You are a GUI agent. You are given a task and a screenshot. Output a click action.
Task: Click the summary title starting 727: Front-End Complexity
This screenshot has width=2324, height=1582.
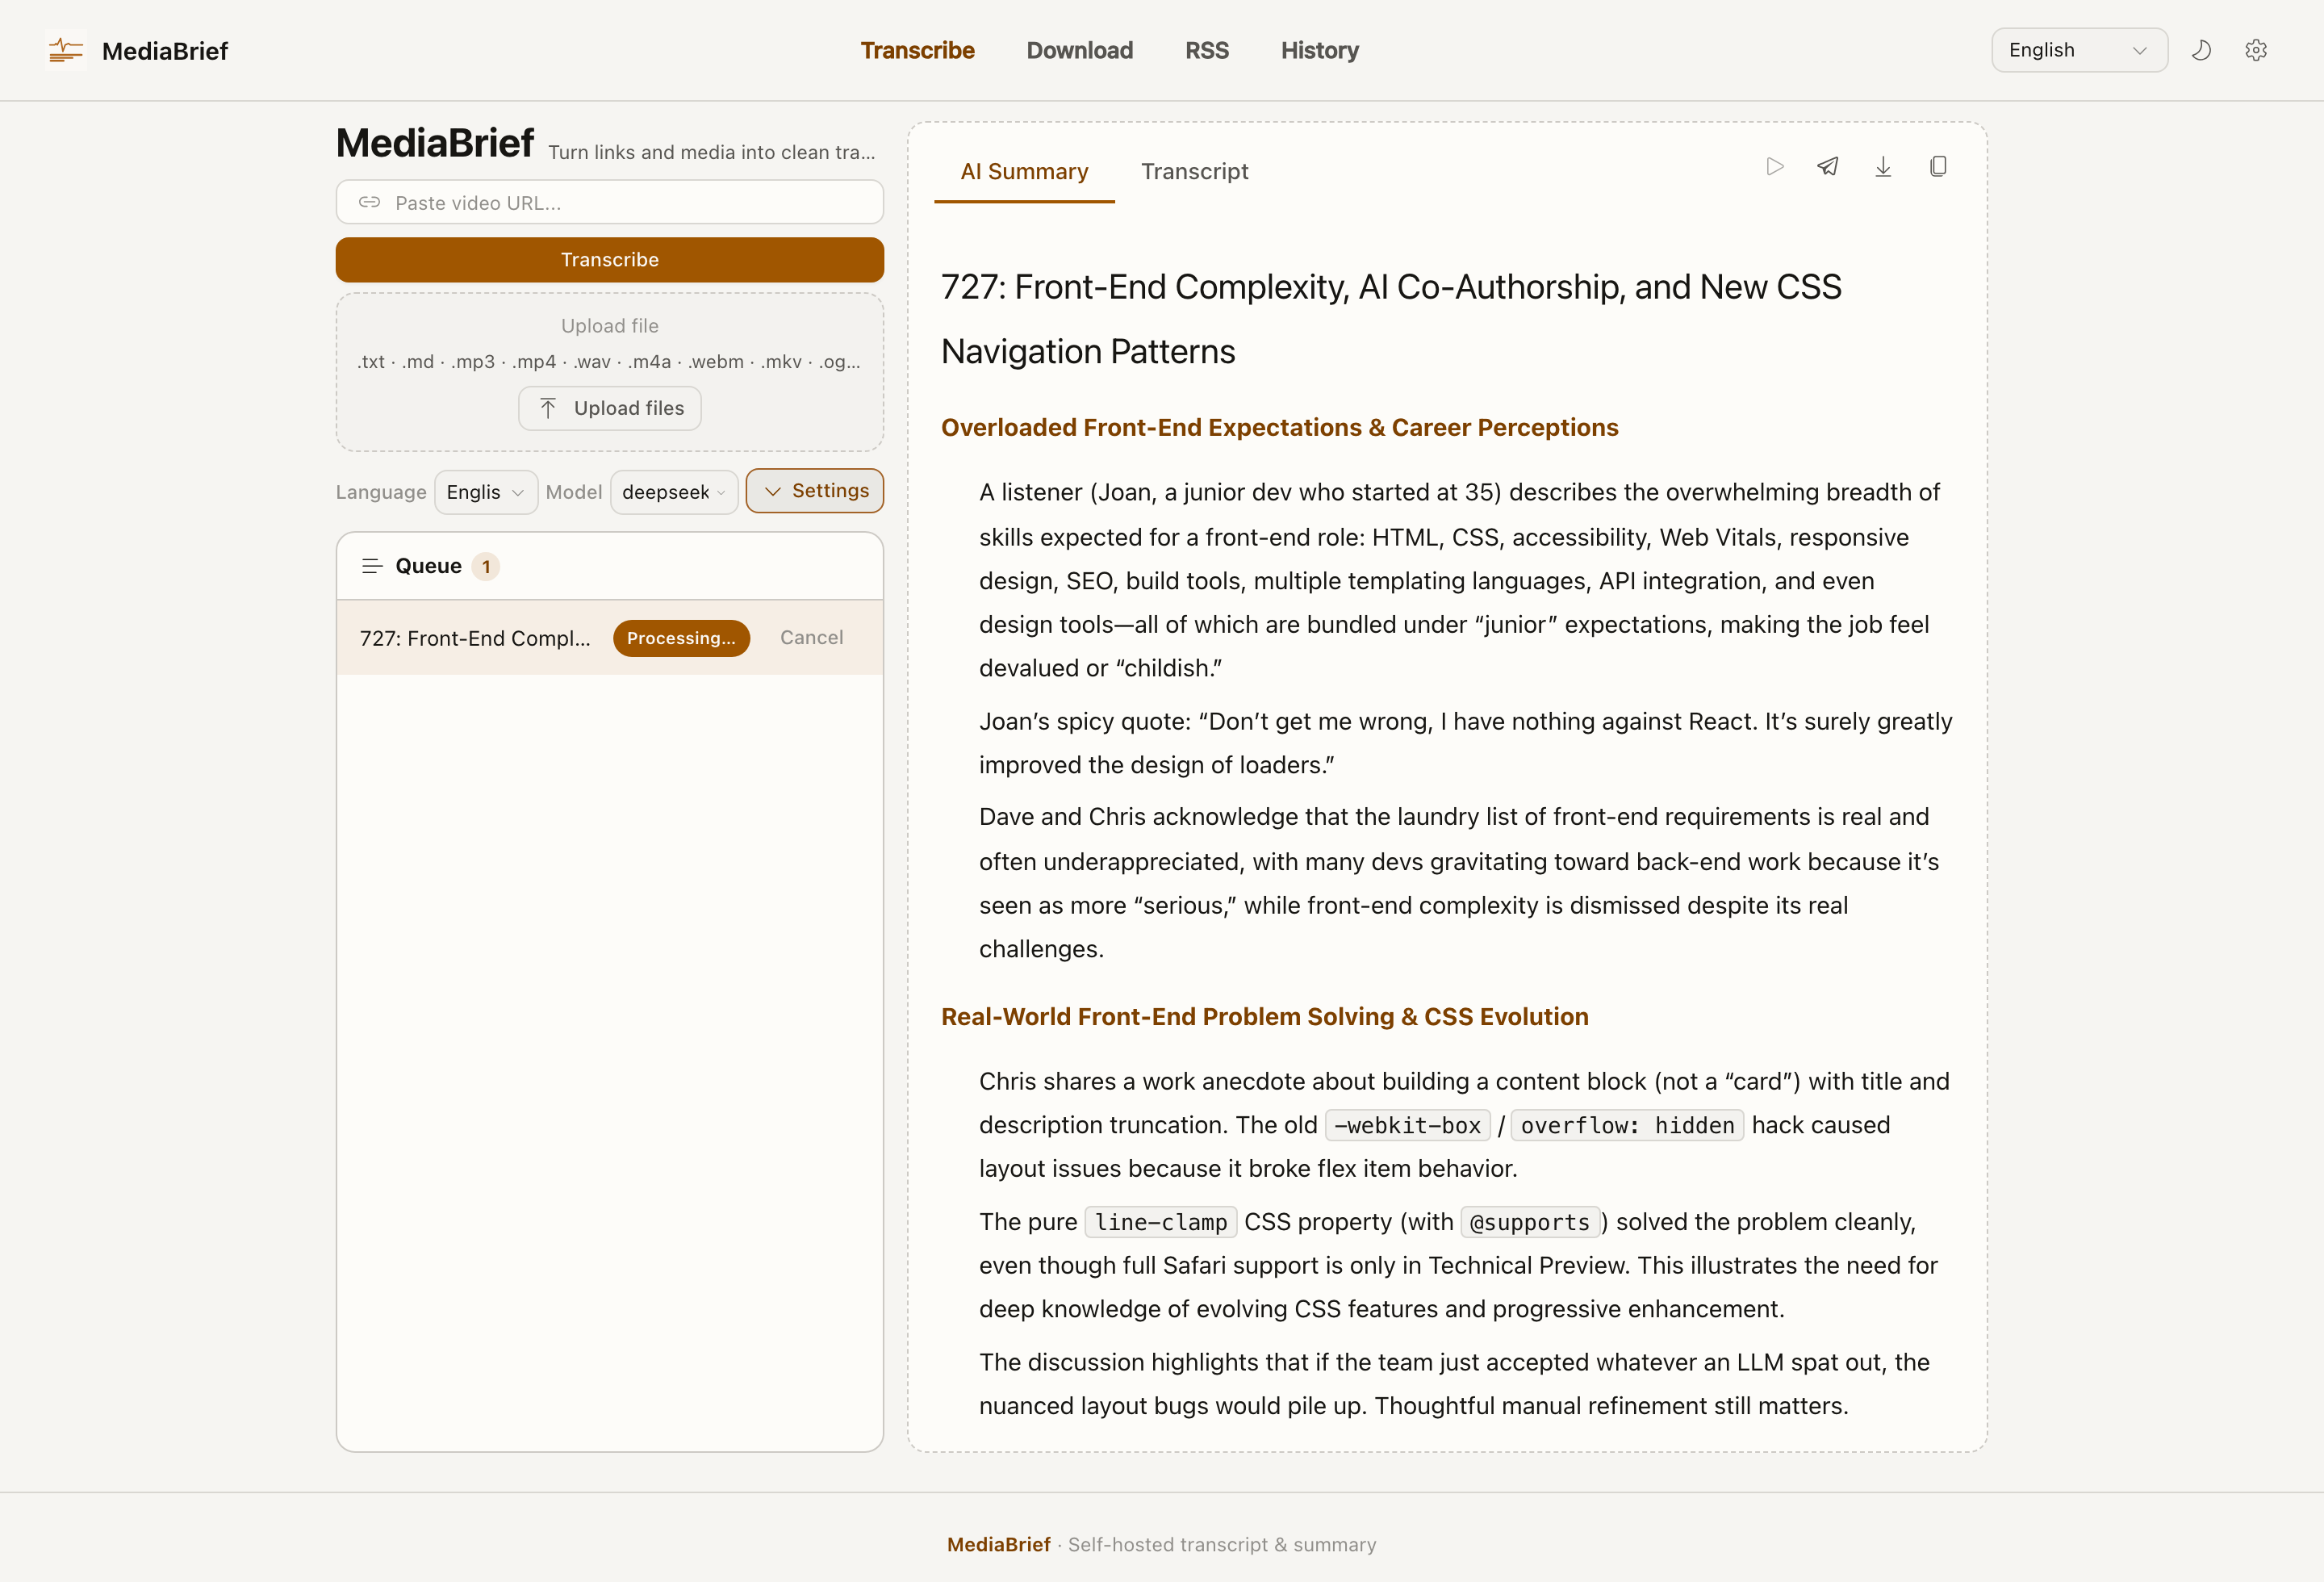(x=1391, y=319)
